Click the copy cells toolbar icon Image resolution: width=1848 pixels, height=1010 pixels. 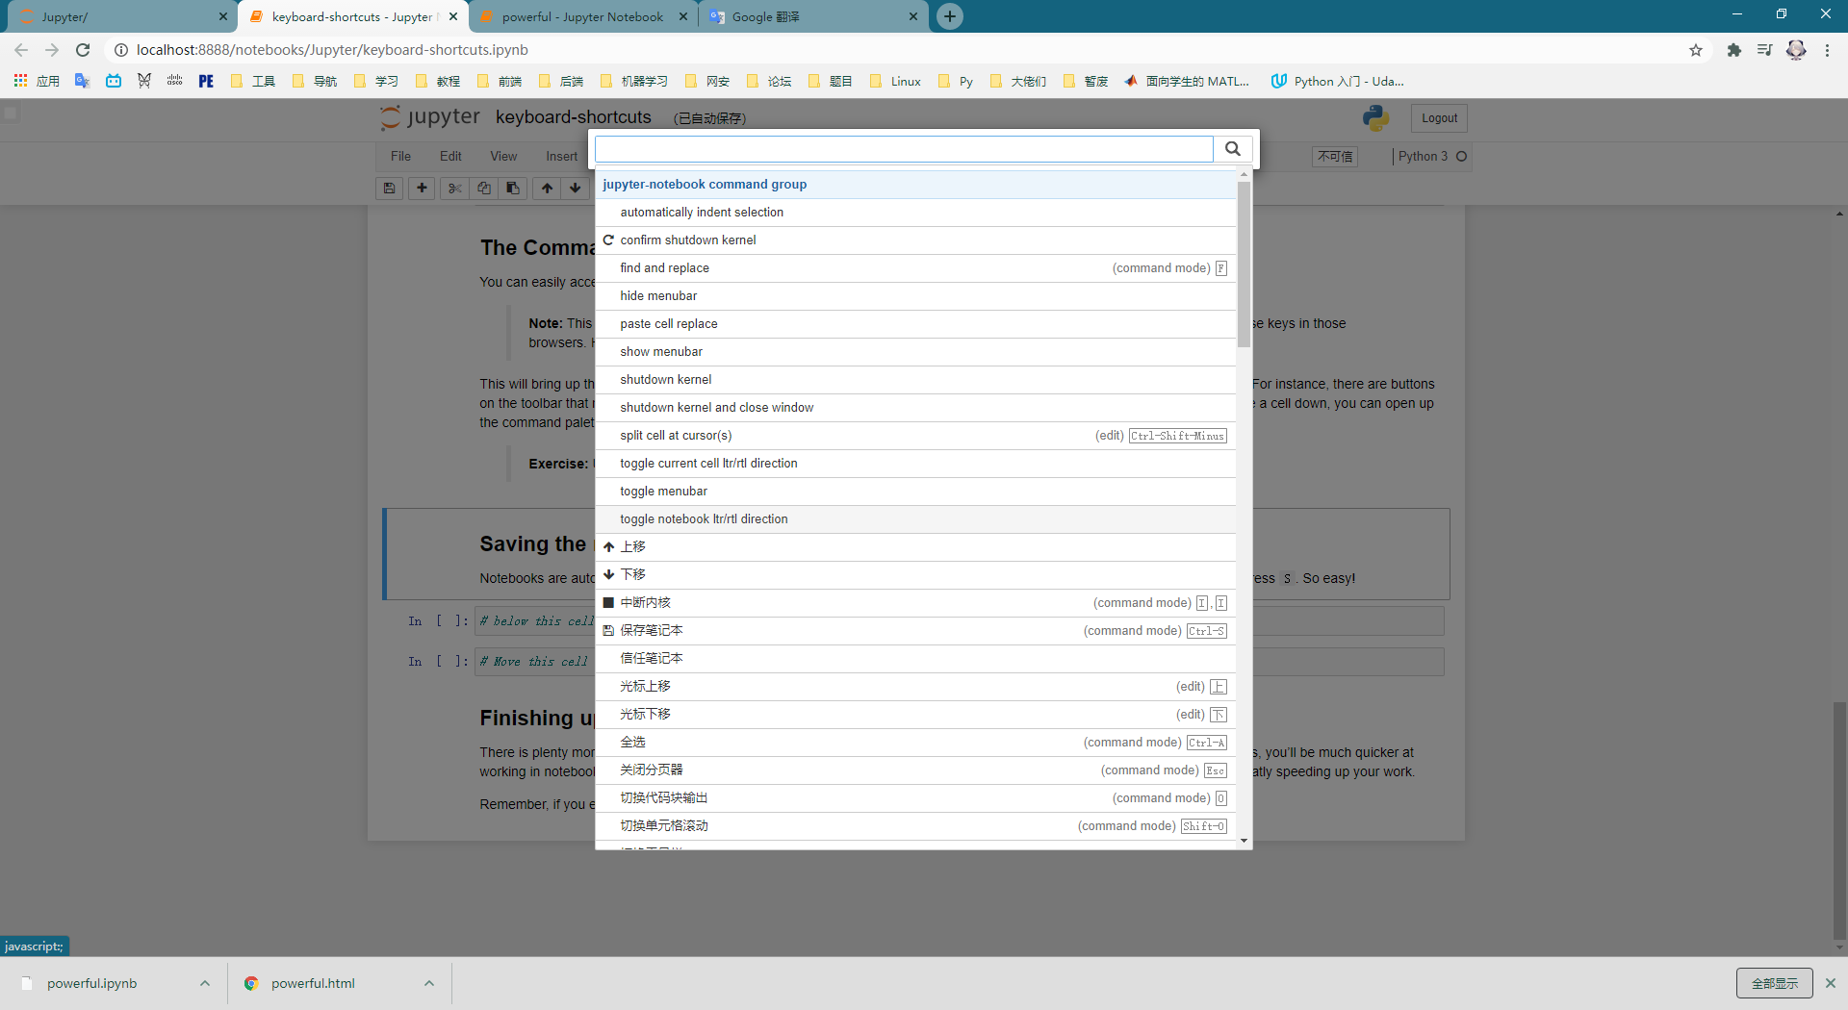[x=483, y=189]
